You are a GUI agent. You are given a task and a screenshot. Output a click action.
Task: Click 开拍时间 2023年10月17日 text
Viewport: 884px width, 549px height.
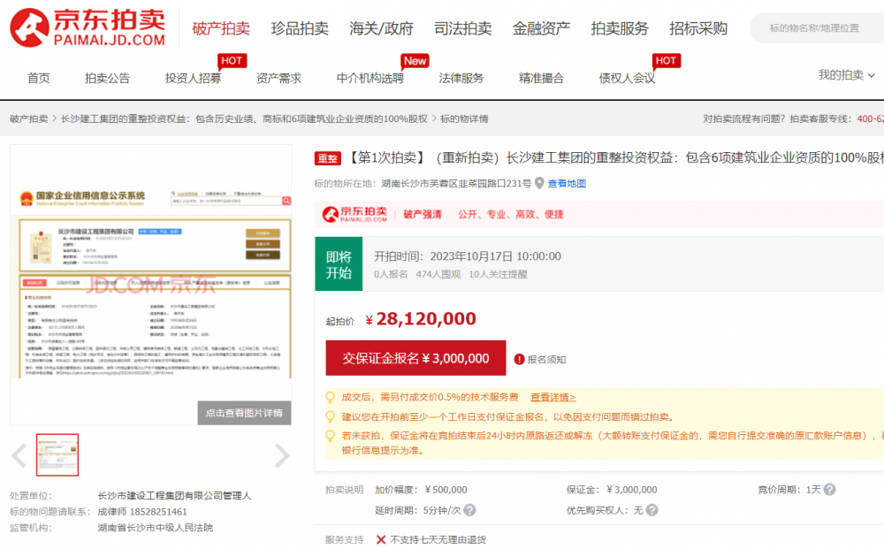click(468, 256)
